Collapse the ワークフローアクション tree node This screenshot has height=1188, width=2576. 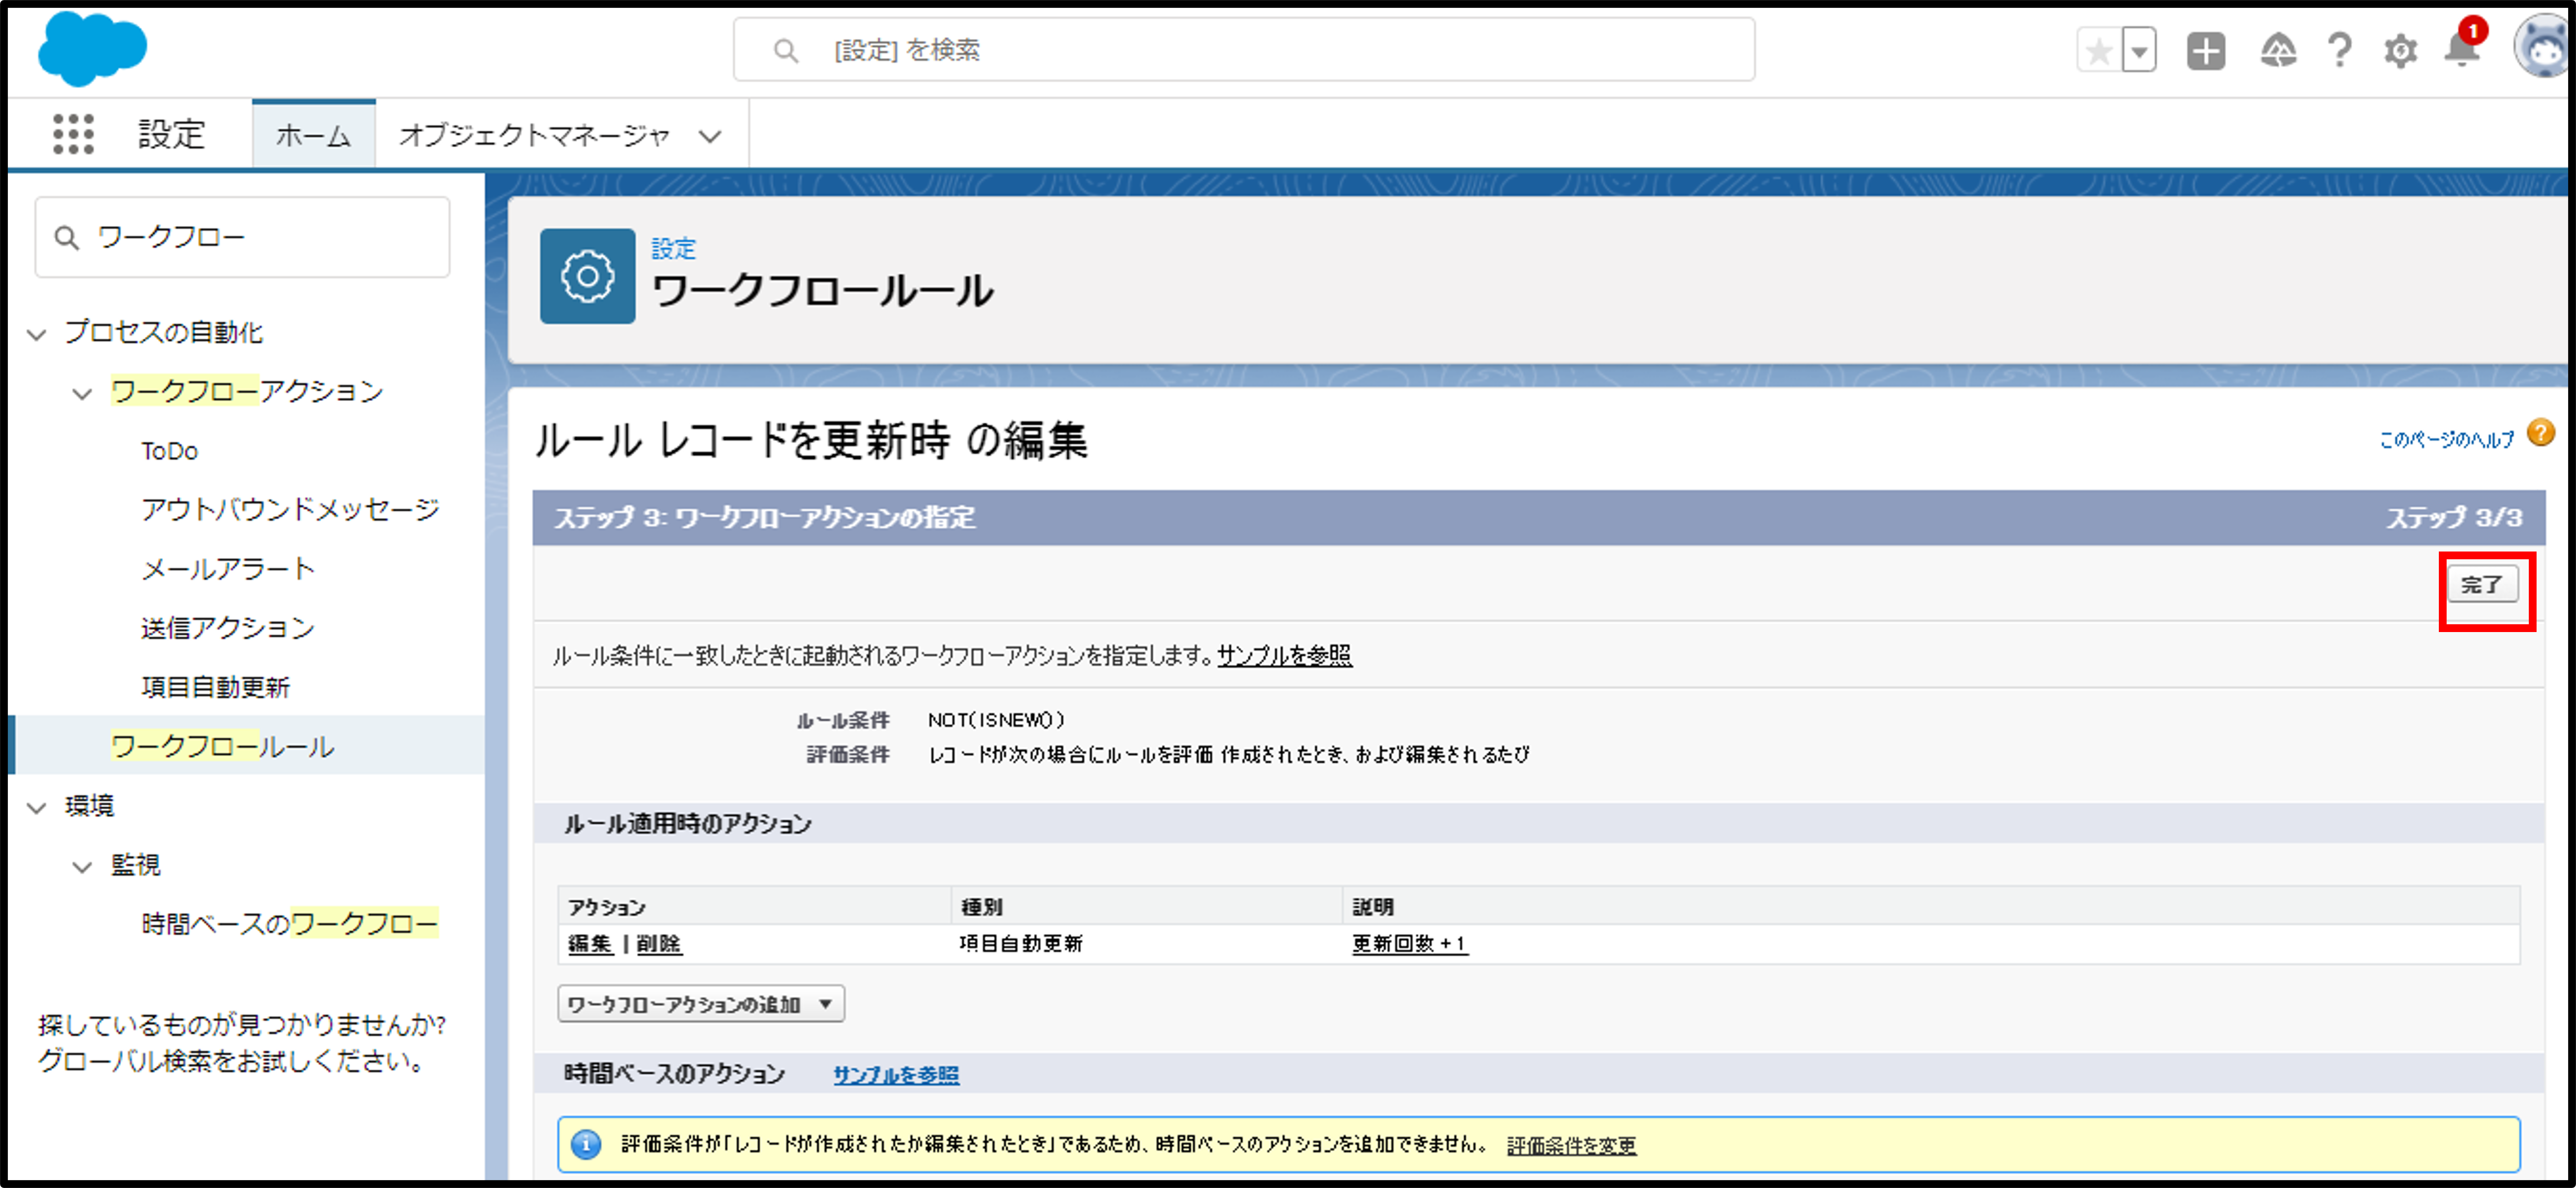(82, 393)
